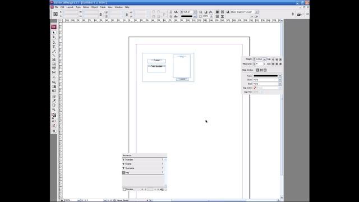359x202 pixels.
Task: Open the stroke Type dropdown in Stroke panel
Action: click(x=280, y=76)
